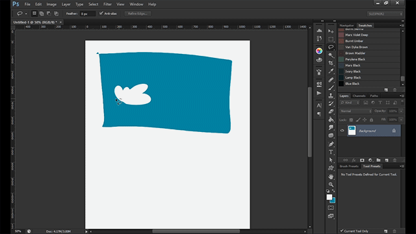Open the Paragraph panel icon

(319, 114)
